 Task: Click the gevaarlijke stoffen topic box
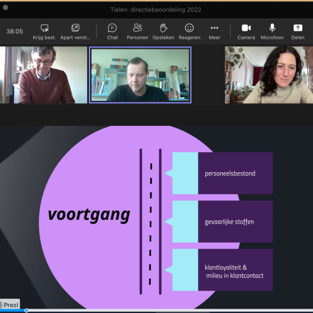click(222, 222)
